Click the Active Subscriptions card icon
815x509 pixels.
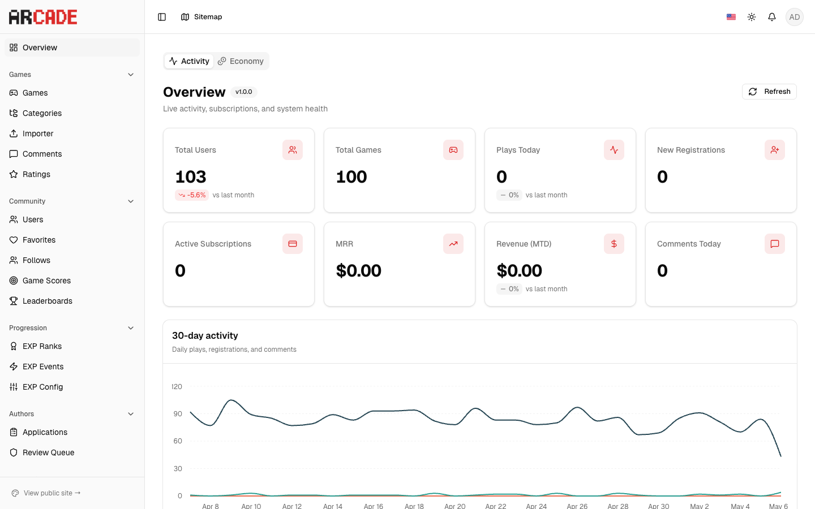293,244
